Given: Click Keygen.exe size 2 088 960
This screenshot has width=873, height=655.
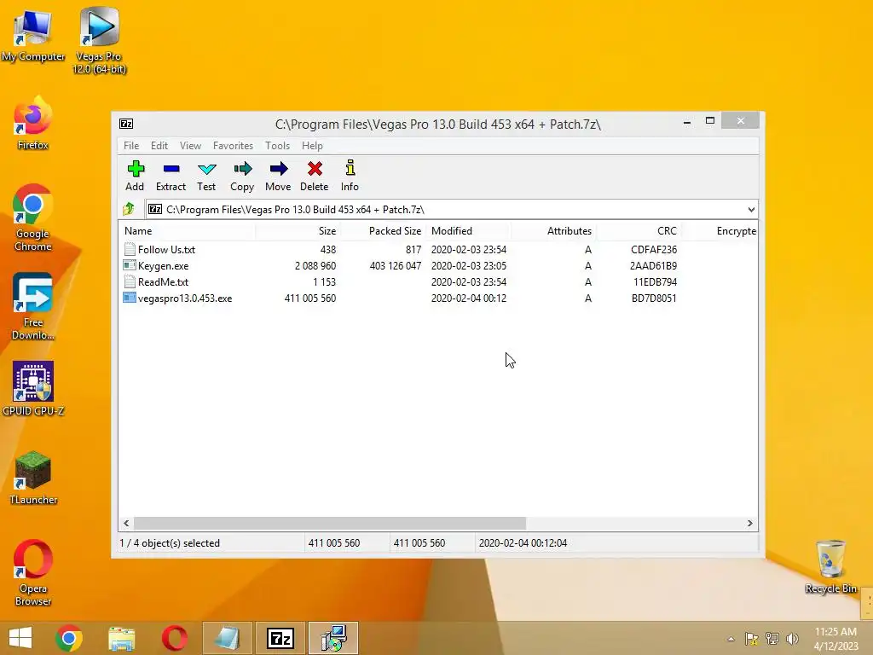Looking at the screenshot, I should [315, 266].
